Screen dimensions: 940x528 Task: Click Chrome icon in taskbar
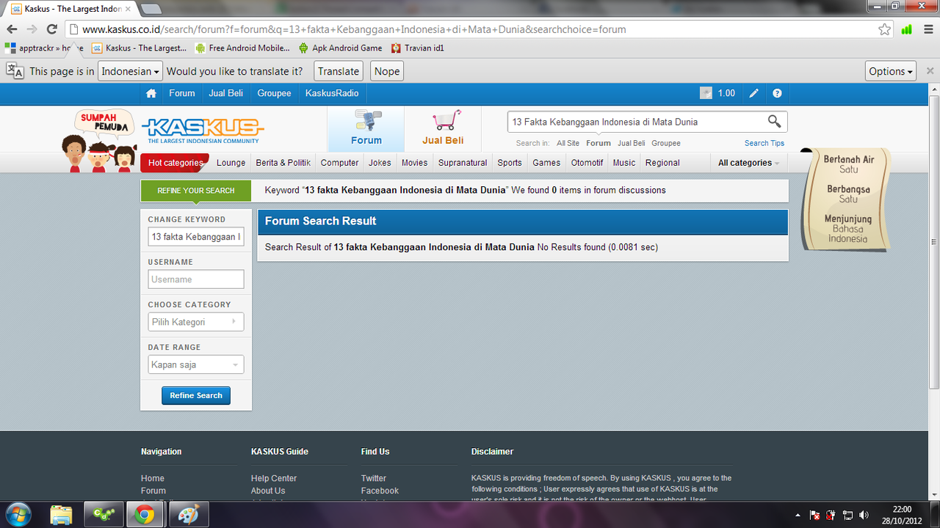coord(144,515)
